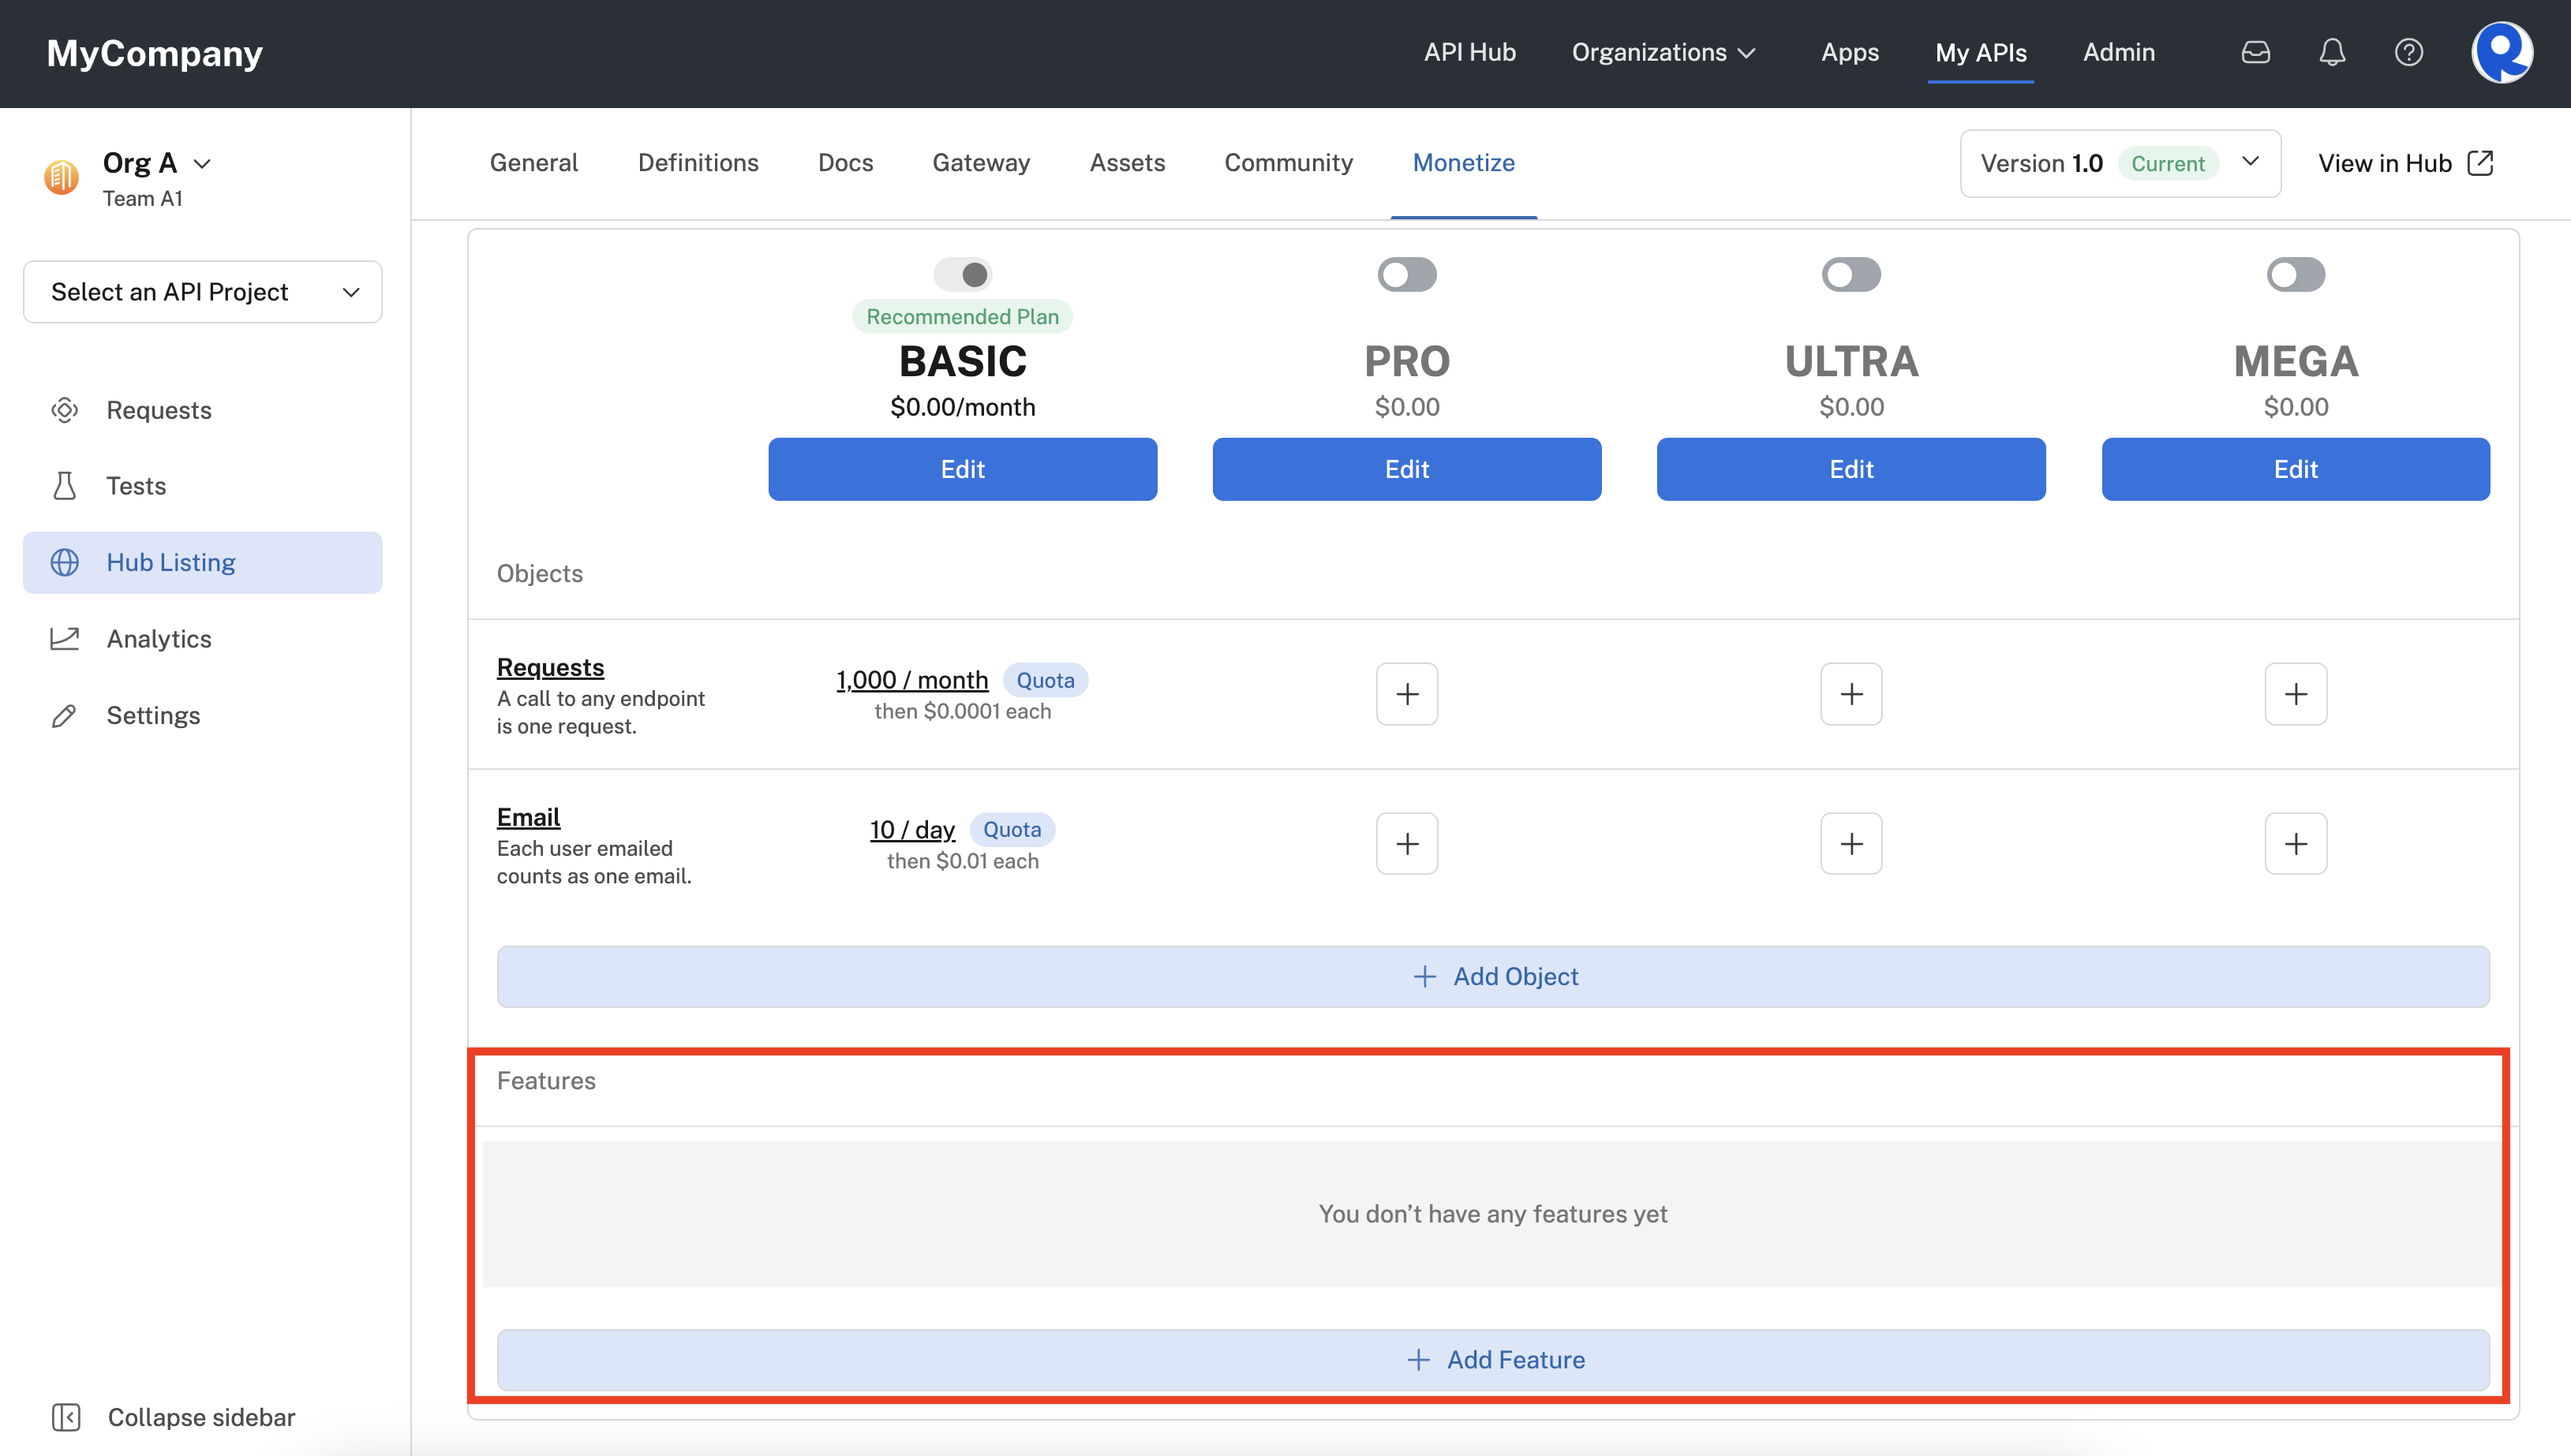2571x1456 pixels.
Task: Click Add Feature button
Action: (1492, 1359)
